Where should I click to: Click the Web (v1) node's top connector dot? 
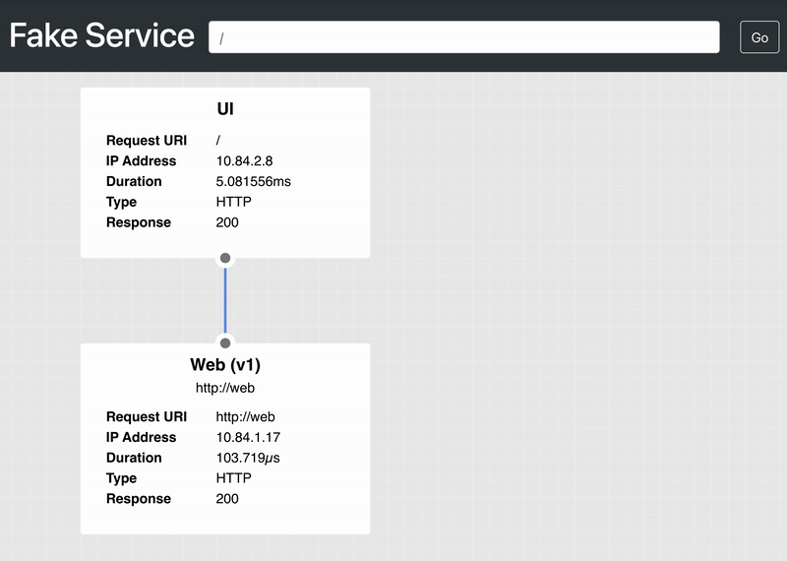coord(225,343)
